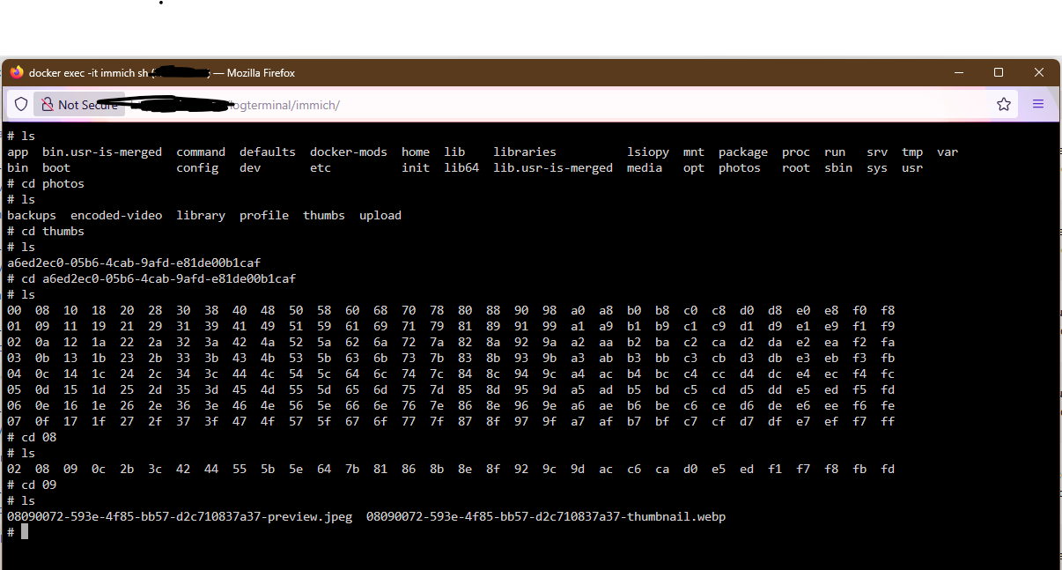The image size is (1062, 570).
Task: Click the 'upload' folder name
Action: pyautogui.click(x=380, y=216)
